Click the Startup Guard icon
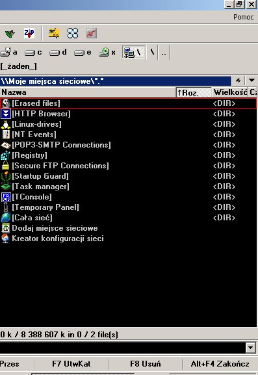Viewport: 258px width, 375px height. coord(6,176)
